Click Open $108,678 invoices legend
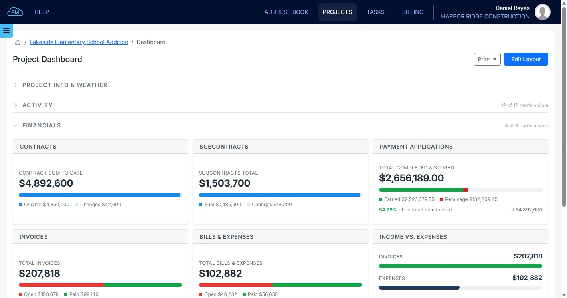This screenshot has width=567, height=298. pyautogui.click(x=38, y=294)
